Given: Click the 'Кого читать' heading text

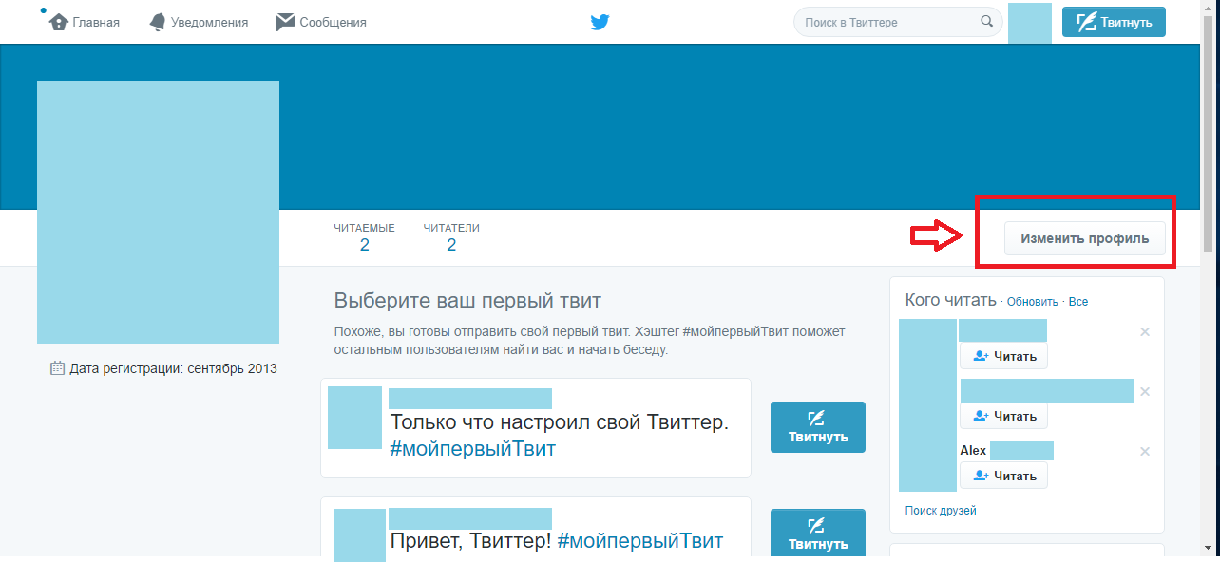Looking at the screenshot, I should pos(950,301).
